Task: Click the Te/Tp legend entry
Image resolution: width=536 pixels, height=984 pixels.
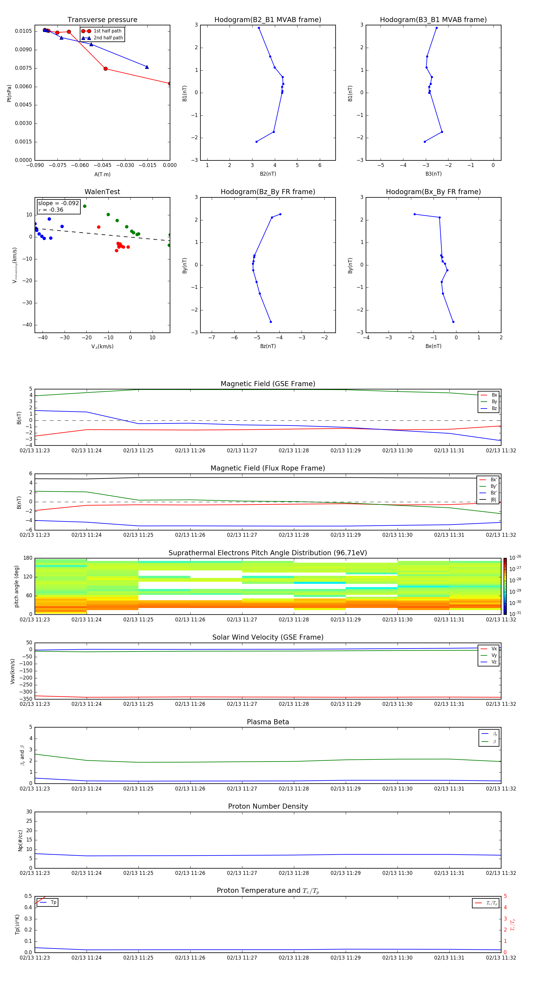Action: click(486, 903)
